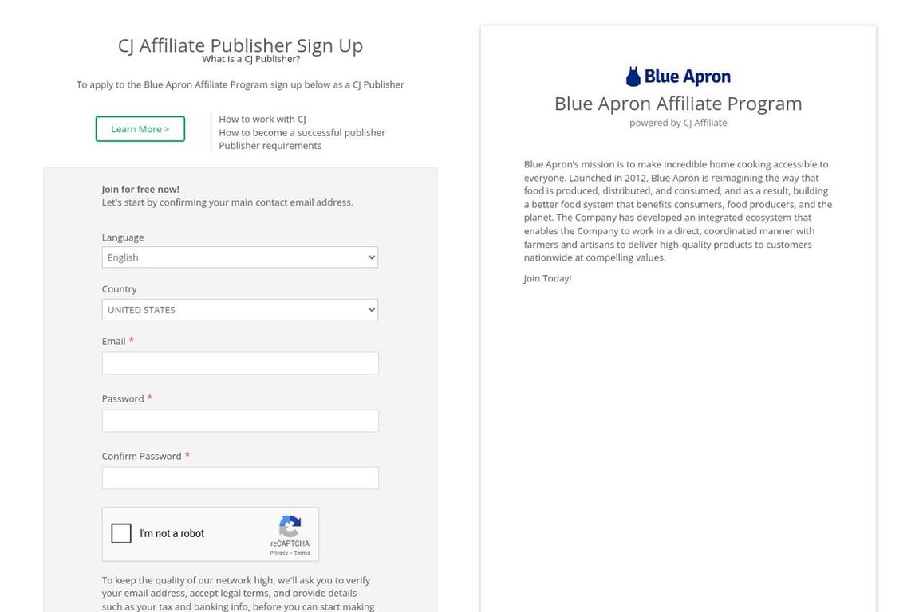Image resolution: width=919 pixels, height=612 pixels.
Task: Click the Blue Apron Affiliate Program heading
Action: pyautogui.click(x=678, y=104)
